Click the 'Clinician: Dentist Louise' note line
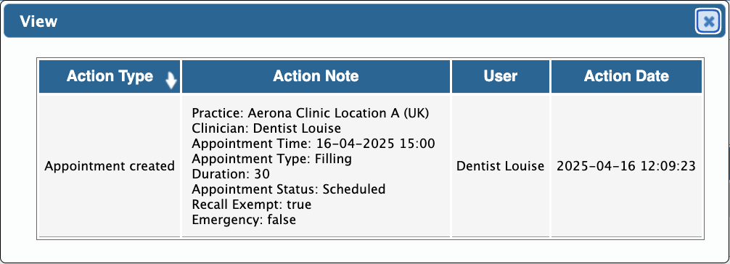The height and width of the screenshot is (264, 730). click(266, 128)
